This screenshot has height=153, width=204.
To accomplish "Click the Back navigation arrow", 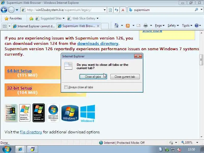I will click(x=4, y=10).
